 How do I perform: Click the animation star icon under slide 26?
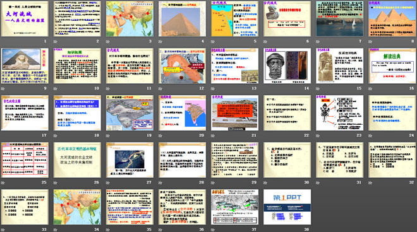click(55, 183)
